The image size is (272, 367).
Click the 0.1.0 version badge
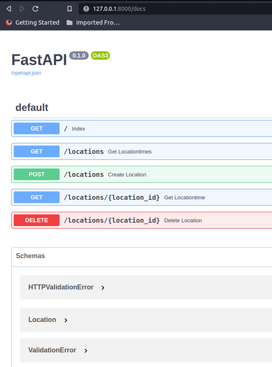tap(79, 55)
